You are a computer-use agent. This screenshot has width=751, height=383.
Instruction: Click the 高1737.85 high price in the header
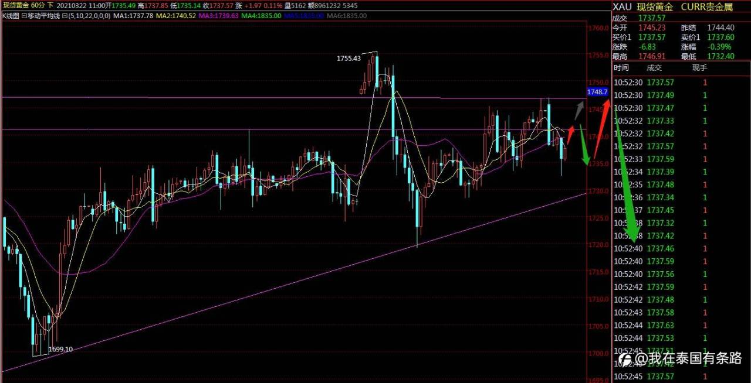point(153,5)
